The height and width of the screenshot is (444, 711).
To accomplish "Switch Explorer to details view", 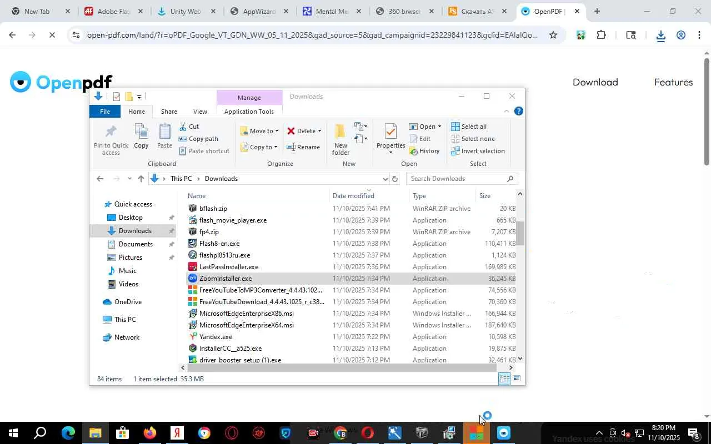I will 504,379.
